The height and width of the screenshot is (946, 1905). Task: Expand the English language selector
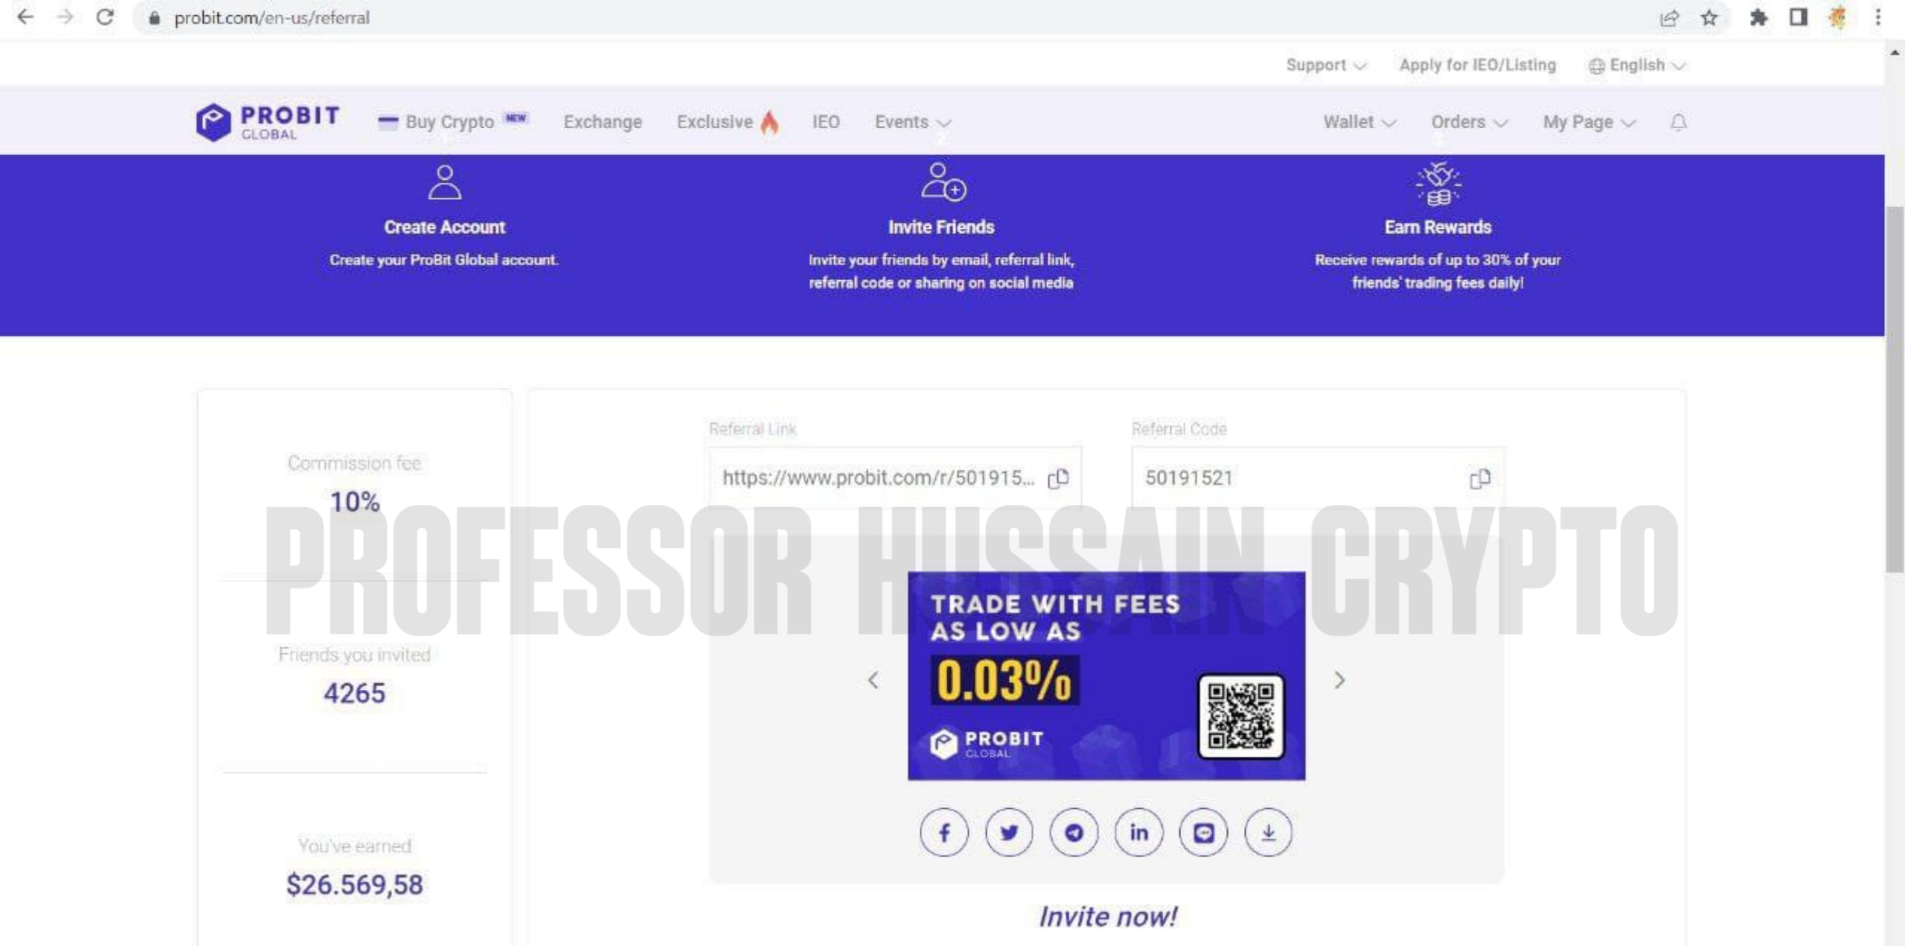[1636, 65]
